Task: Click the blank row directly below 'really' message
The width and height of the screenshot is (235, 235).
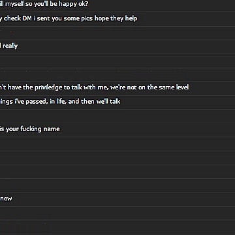Action: (117, 61)
